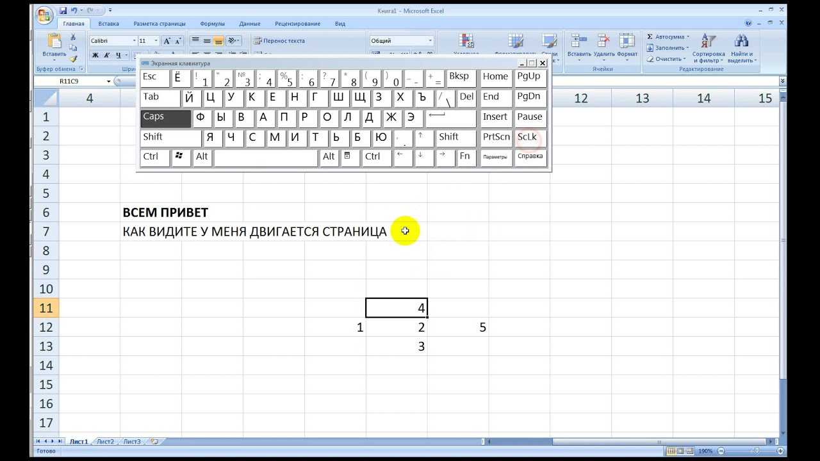The height and width of the screenshot is (461, 820).
Task: Paste using the Вставить clipboard icon
Action: pos(54,42)
